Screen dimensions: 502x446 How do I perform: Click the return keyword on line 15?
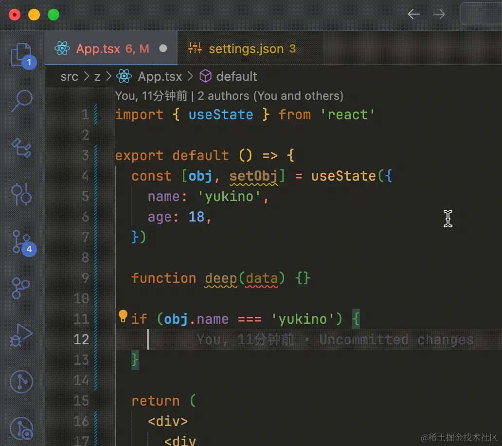coord(156,401)
